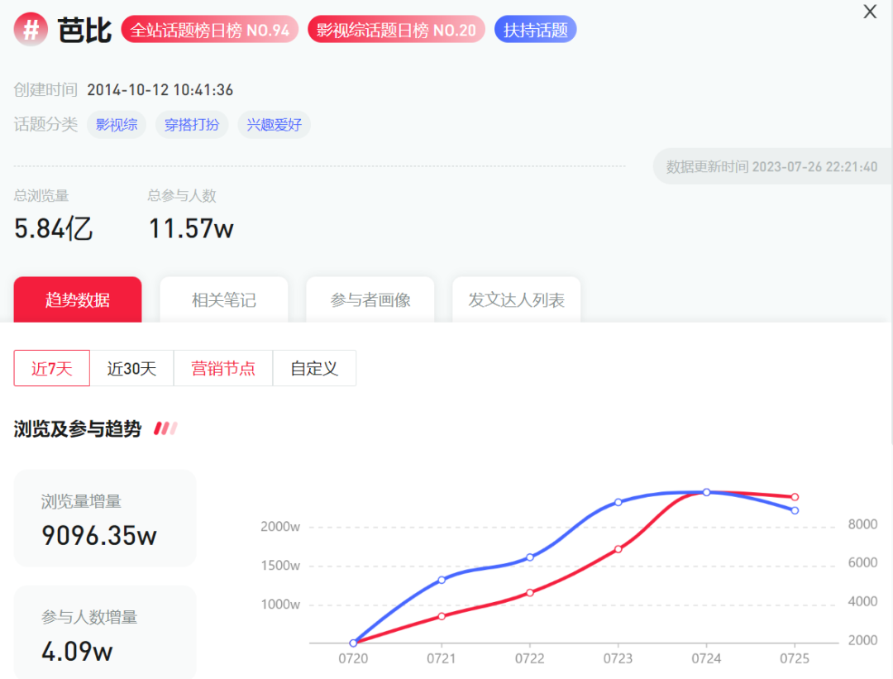Click the striped icon beside 浏览及参与趋势
893x679 pixels.
(x=165, y=428)
